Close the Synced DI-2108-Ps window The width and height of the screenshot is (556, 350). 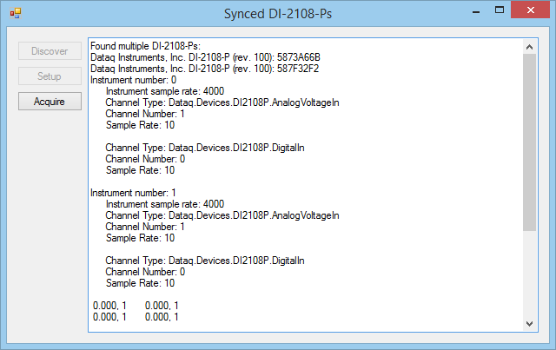[x=531, y=10]
